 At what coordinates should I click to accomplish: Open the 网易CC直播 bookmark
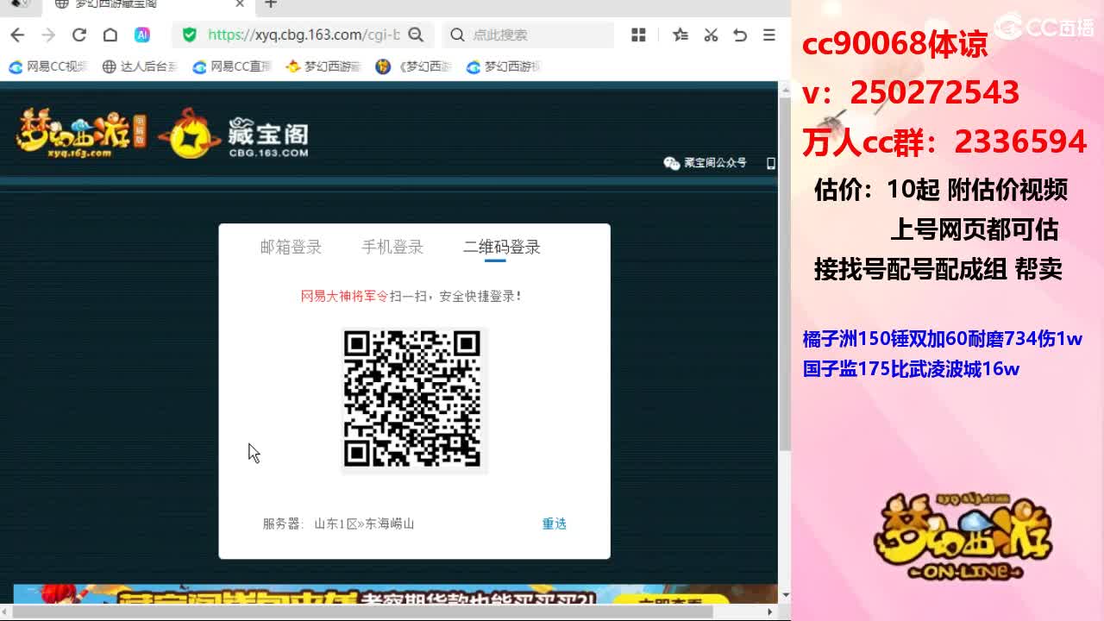tap(231, 66)
